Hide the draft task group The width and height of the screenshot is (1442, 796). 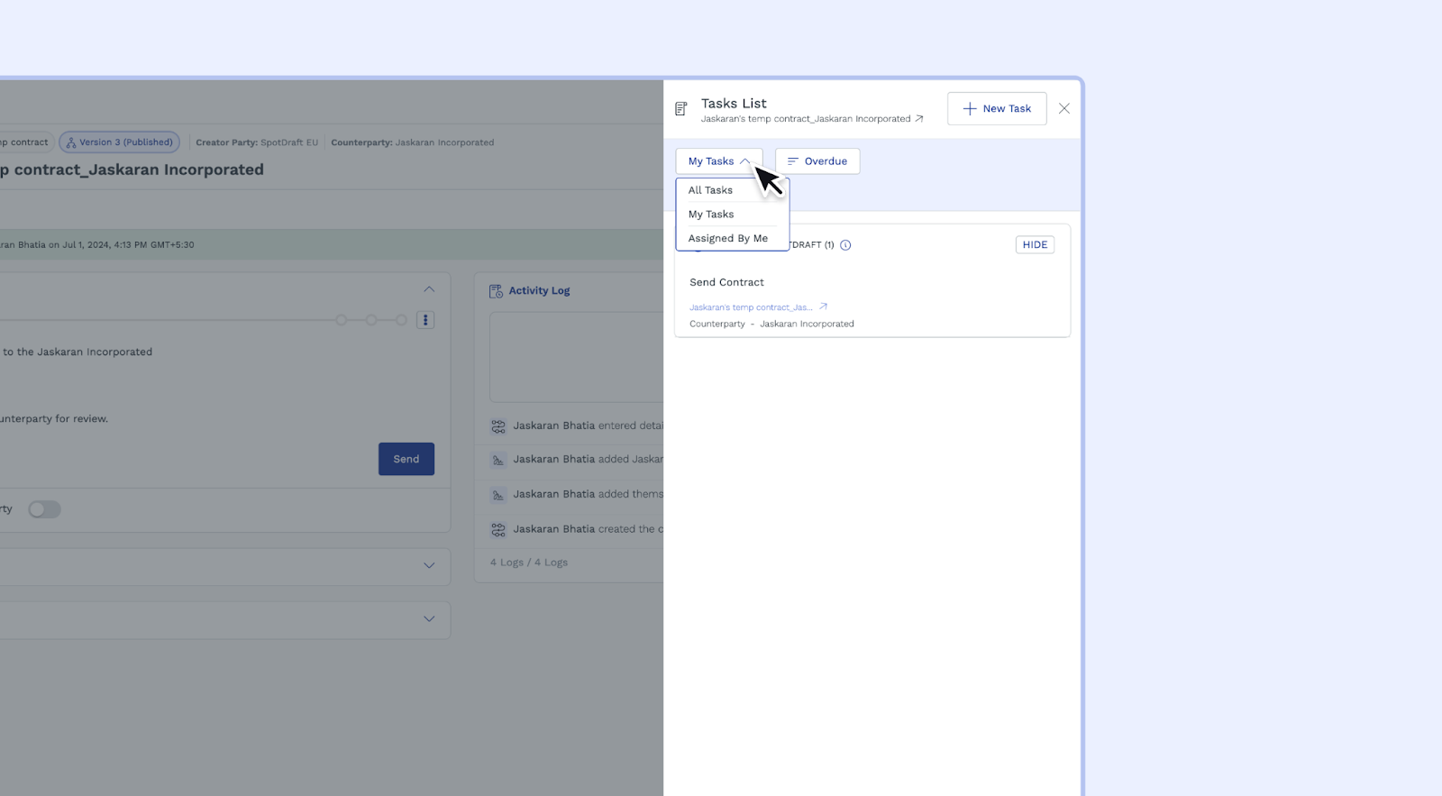click(1035, 245)
